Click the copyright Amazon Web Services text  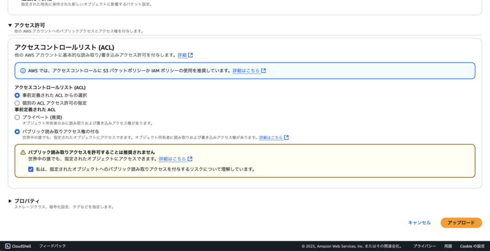(x=351, y=246)
